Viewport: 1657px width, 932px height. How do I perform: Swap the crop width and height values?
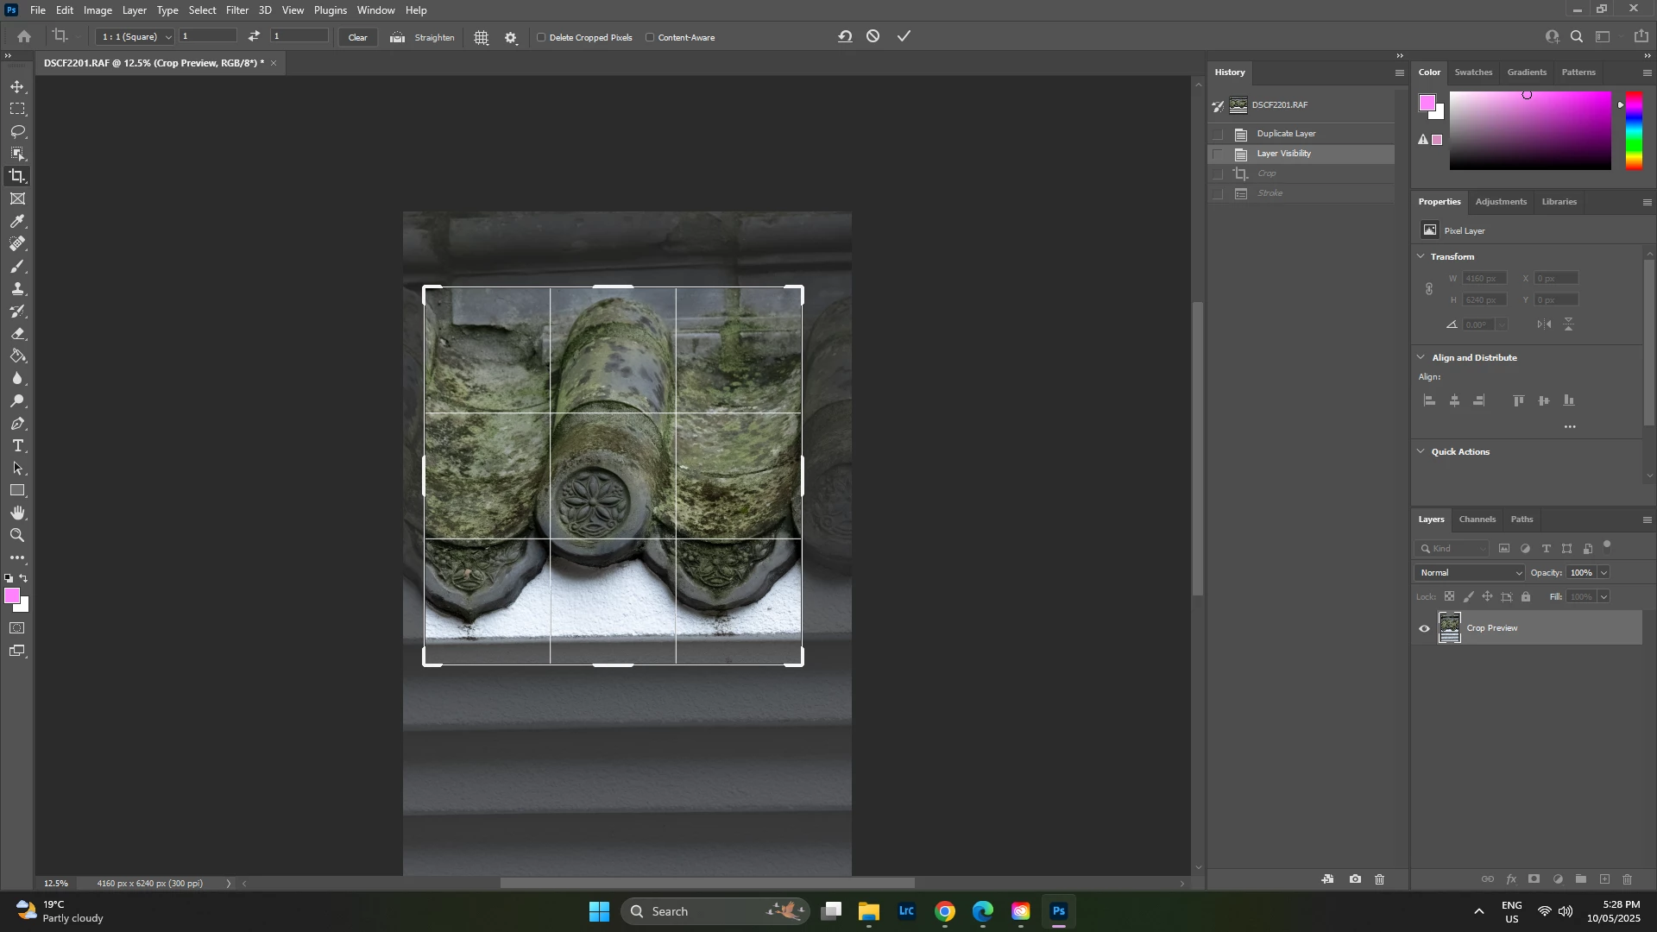[x=254, y=36]
